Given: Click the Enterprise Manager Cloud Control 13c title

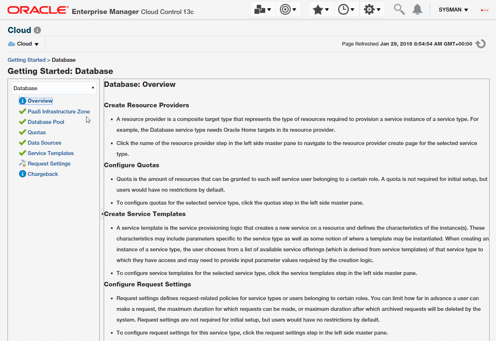Looking at the screenshot, I should click(133, 12).
